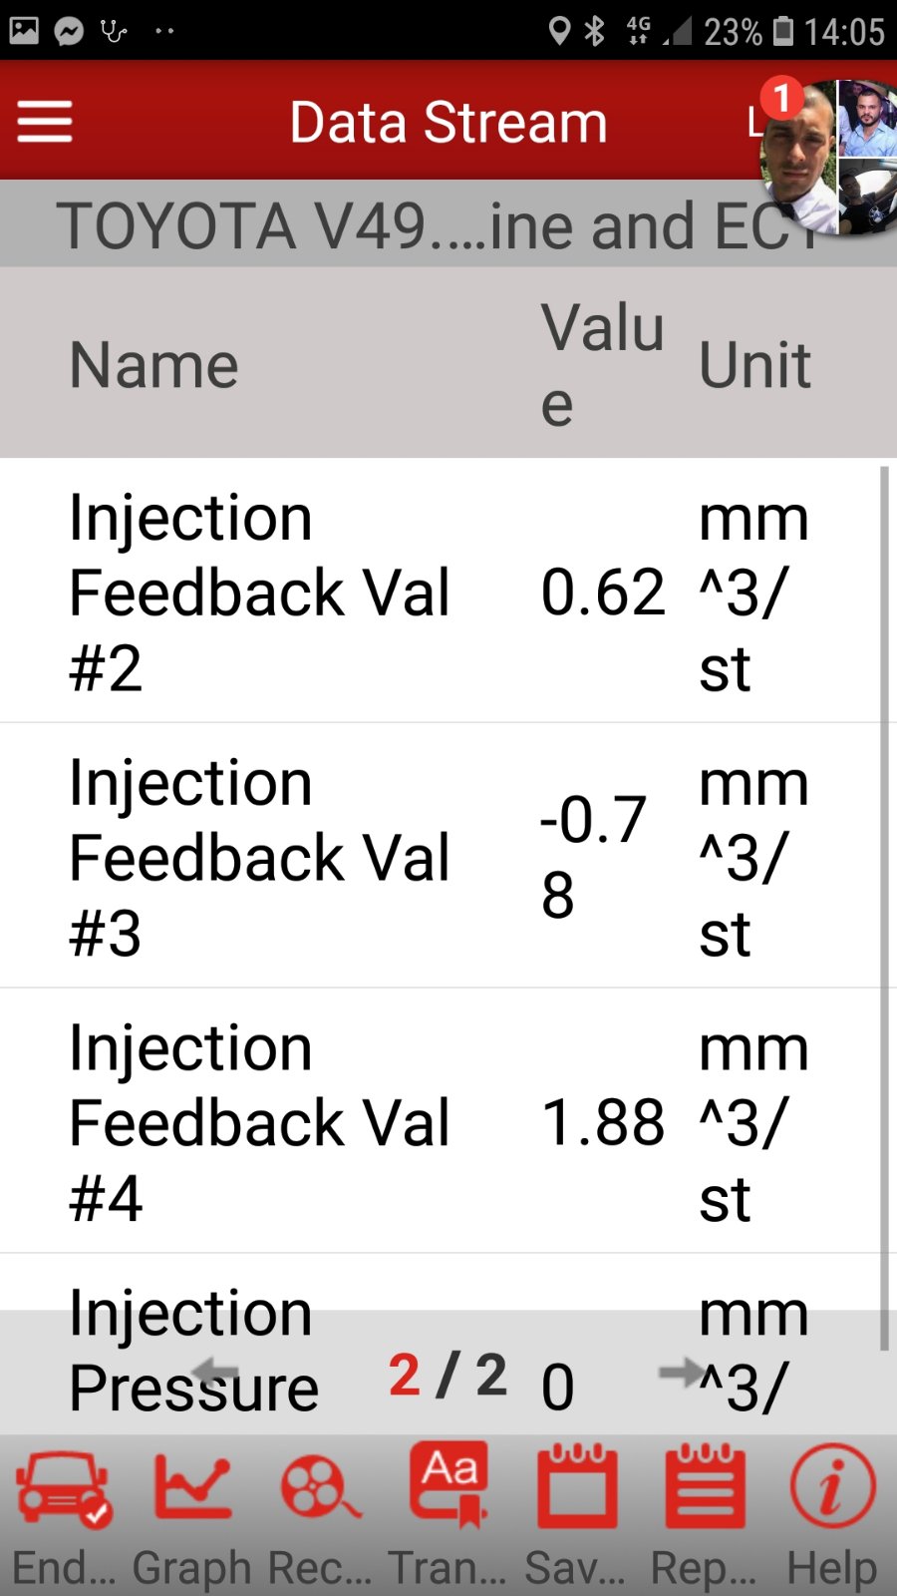This screenshot has height=1596, width=897.
Task: Tap the TOYOTA vehicle path title bar
Action: [x=399, y=225]
